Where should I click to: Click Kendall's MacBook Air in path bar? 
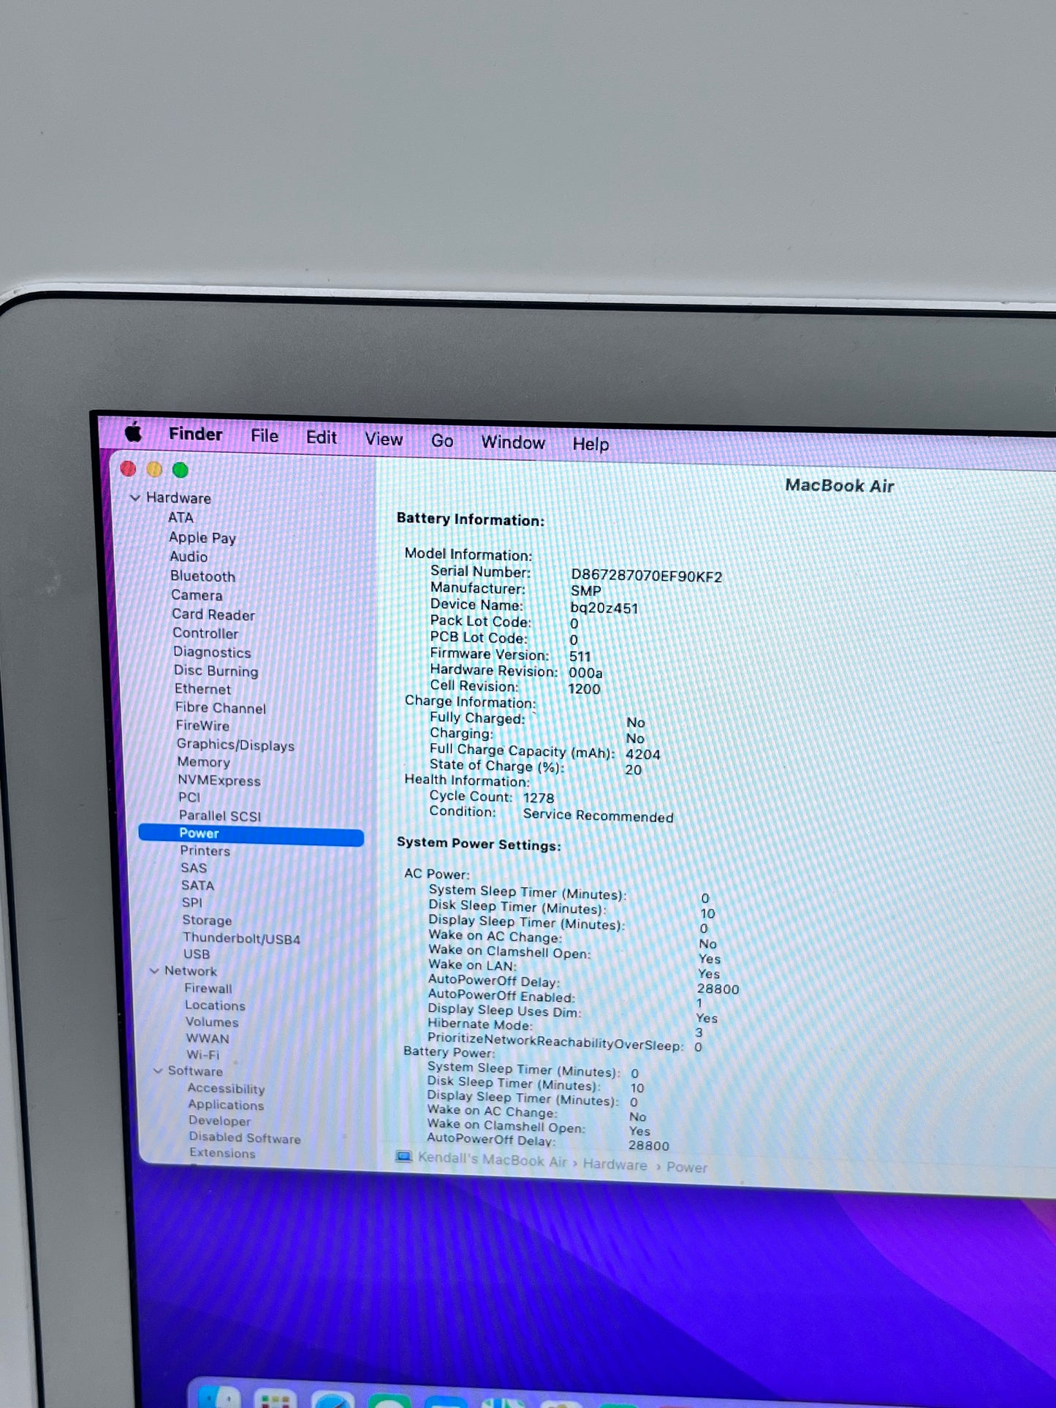(493, 1161)
